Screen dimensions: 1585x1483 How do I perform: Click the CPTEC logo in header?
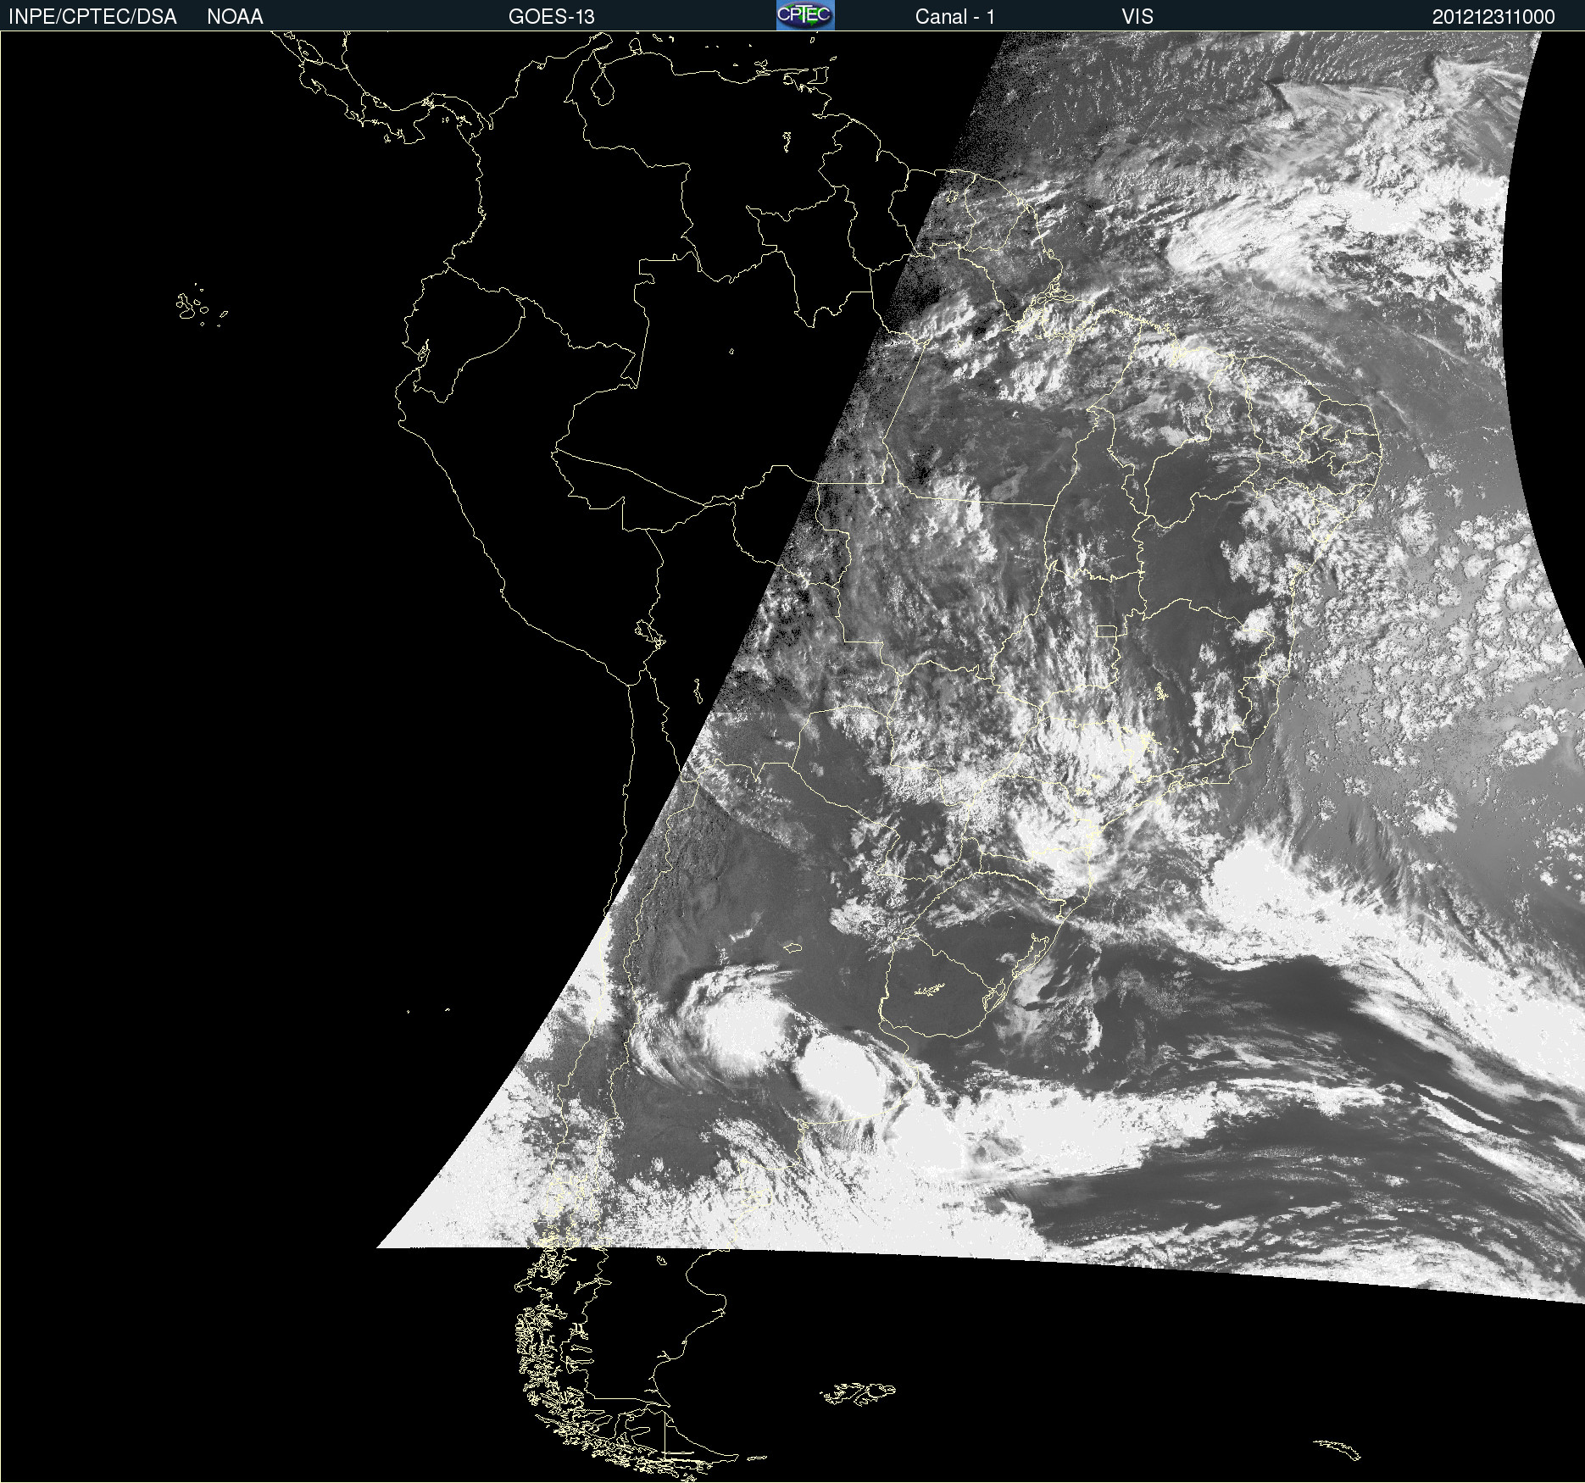[x=805, y=15]
